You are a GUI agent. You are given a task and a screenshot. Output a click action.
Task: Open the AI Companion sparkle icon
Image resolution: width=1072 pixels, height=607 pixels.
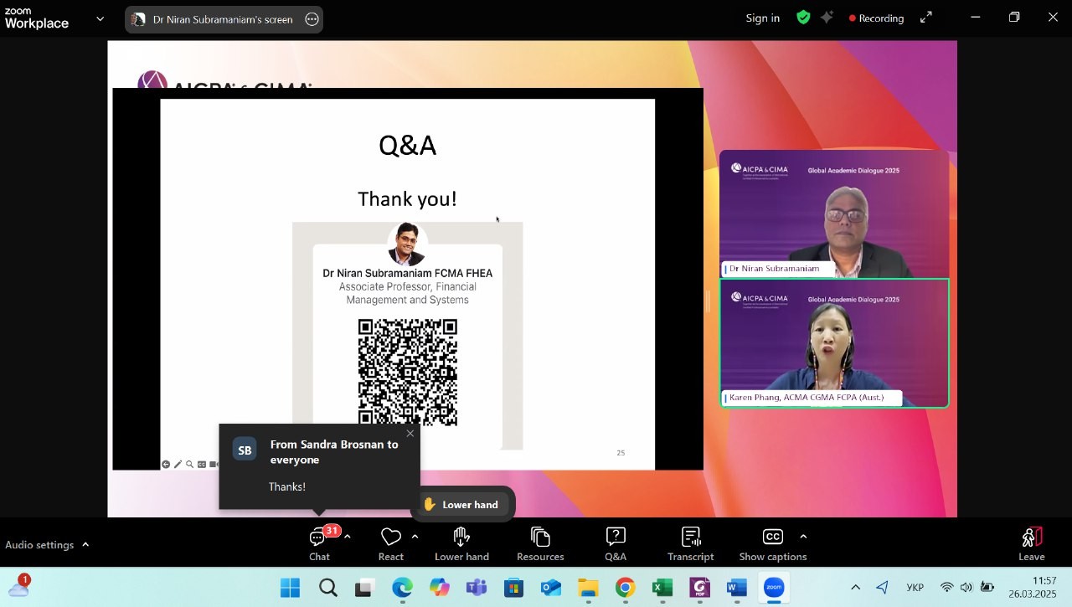click(827, 18)
